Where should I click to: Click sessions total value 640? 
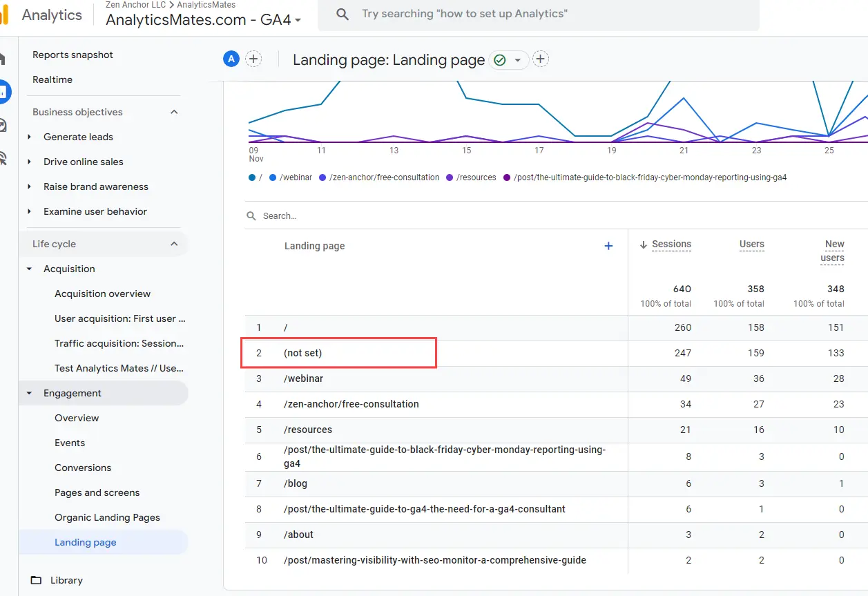click(x=682, y=289)
